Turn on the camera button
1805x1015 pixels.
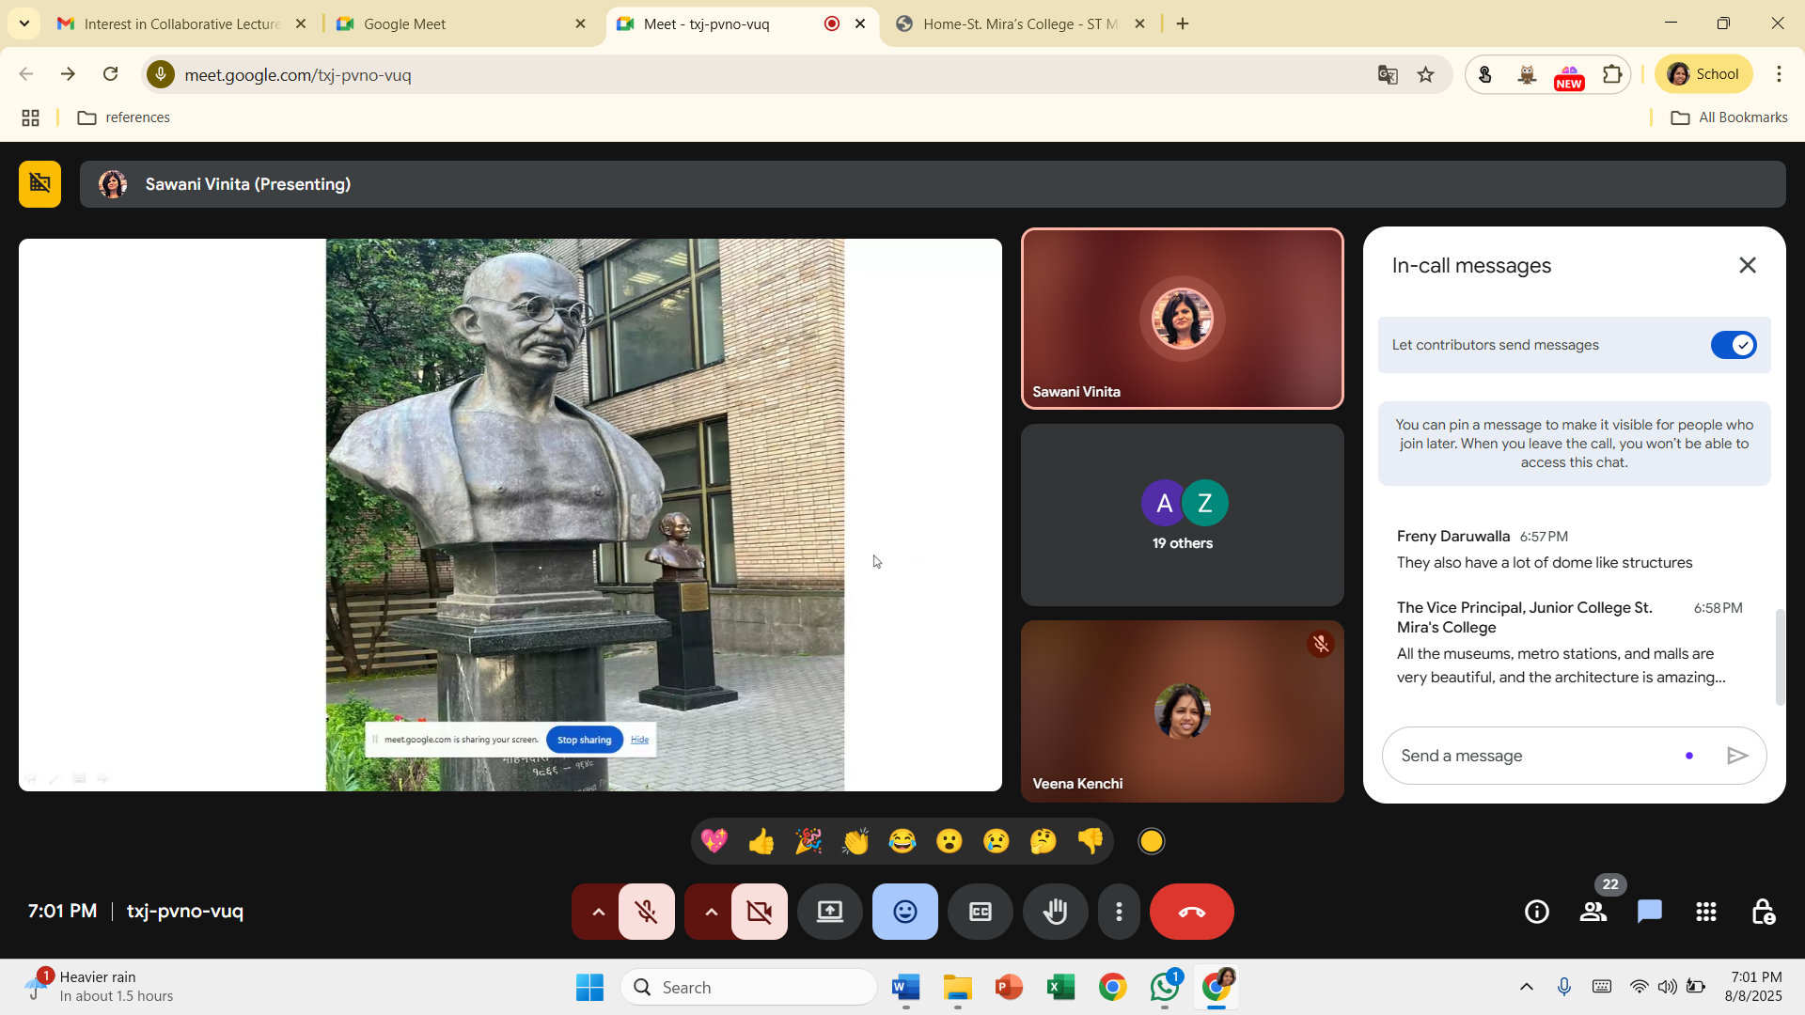(759, 912)
